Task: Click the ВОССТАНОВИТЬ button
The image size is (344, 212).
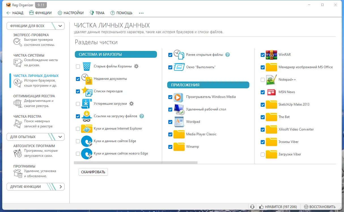Action: [320, 207]
